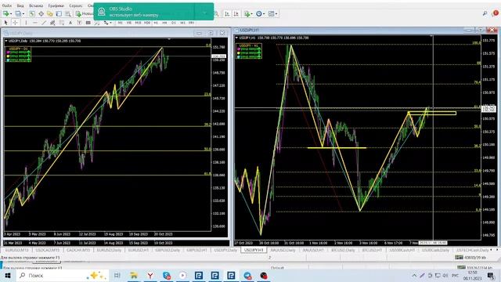Viewport: 501px width, 282px height.
Task: Open the Вид menu
Action: pyautogui.click(x=20, y=5)
